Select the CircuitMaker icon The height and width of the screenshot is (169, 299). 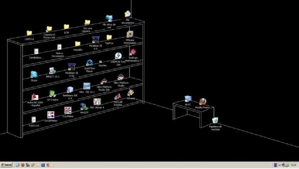pos(51,115)
